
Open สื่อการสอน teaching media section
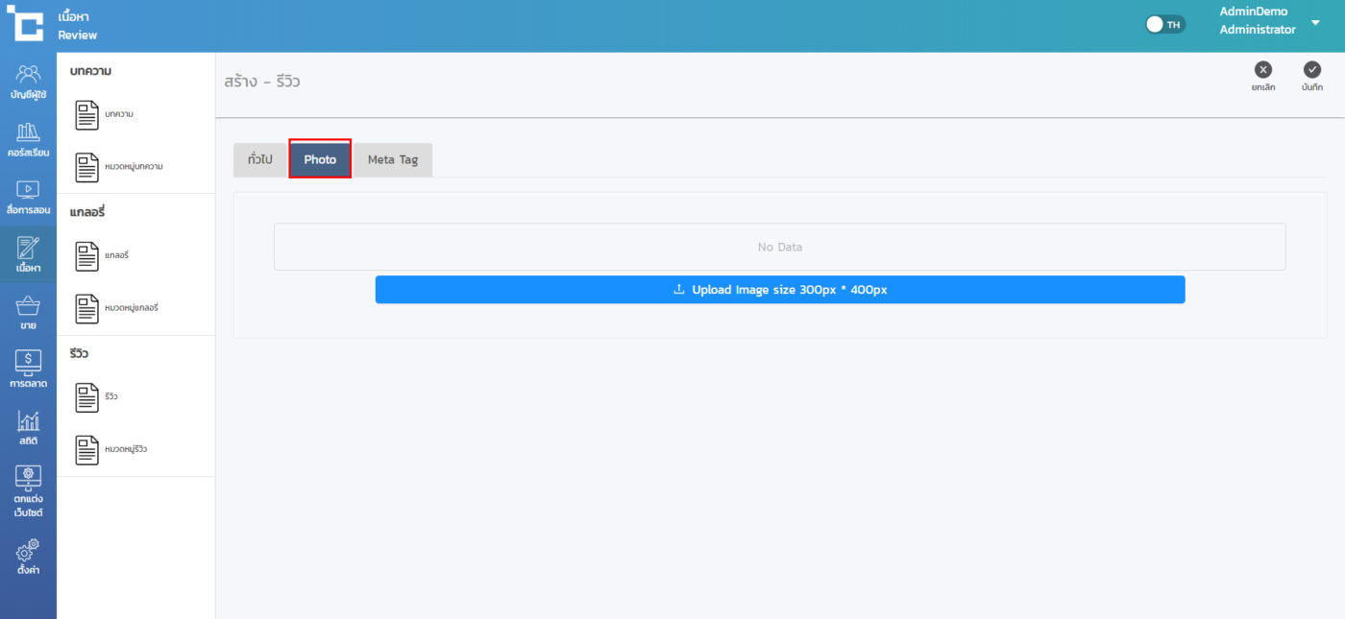tap(28, 197)
